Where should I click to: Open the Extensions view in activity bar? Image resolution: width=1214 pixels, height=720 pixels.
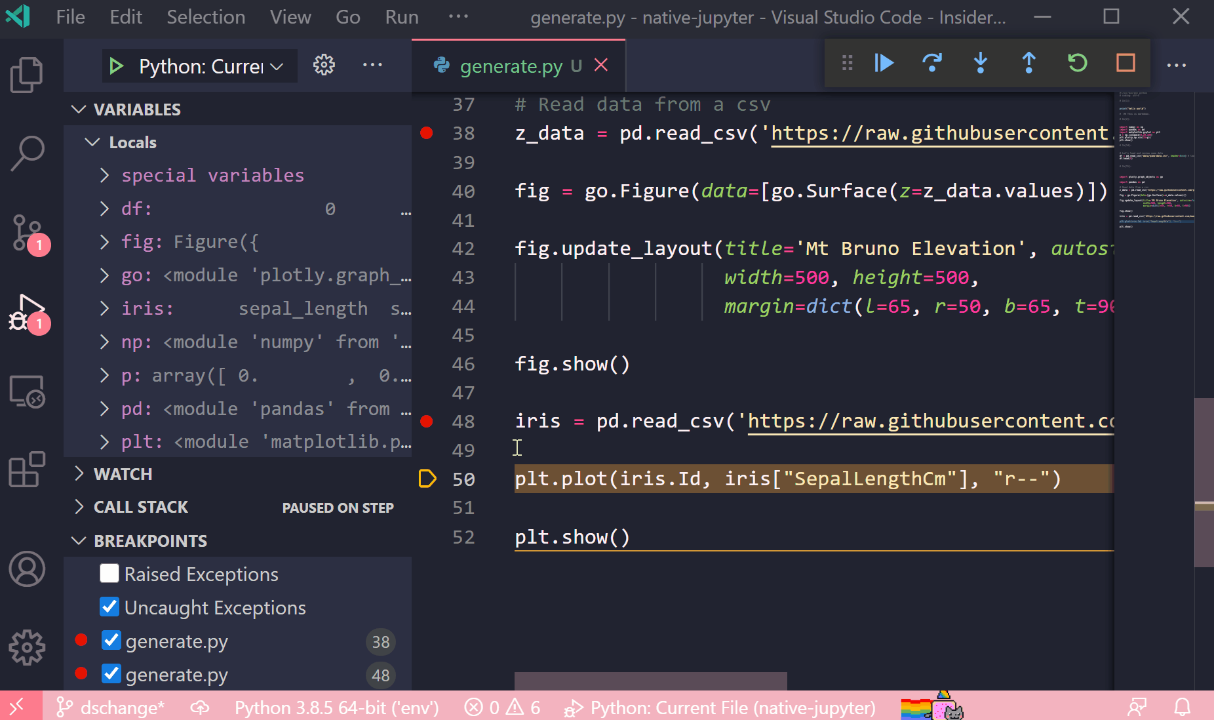[x=27, y=470]
